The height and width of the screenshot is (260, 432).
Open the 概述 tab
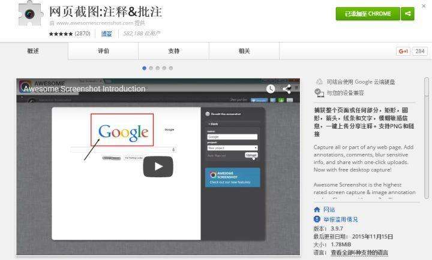[x=33, y=51]
